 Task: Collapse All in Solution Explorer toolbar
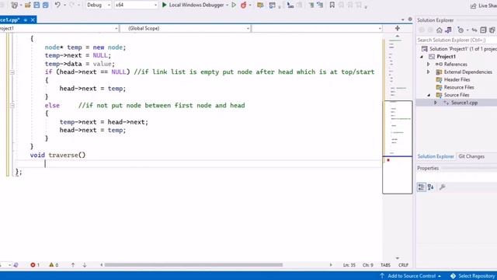[483, 30]
